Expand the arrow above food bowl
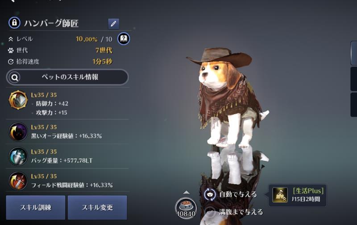357x225 pixels. (186, 192)
